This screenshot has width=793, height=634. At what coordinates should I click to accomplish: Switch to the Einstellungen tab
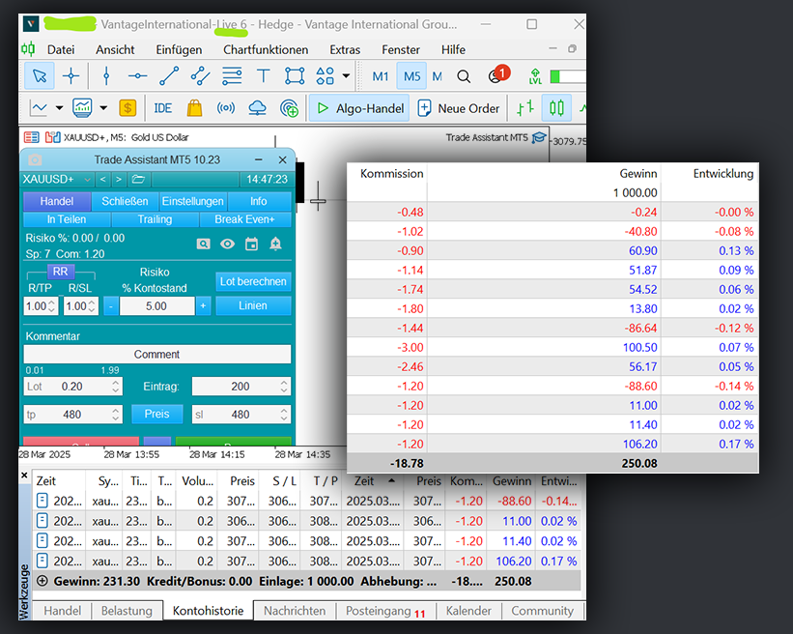192,201
